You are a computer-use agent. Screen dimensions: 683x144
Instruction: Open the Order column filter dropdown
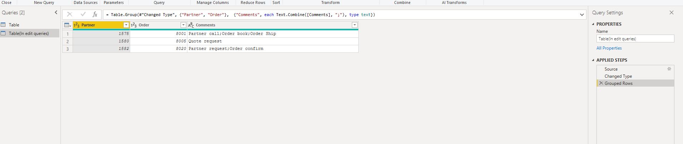coord(183,25)
